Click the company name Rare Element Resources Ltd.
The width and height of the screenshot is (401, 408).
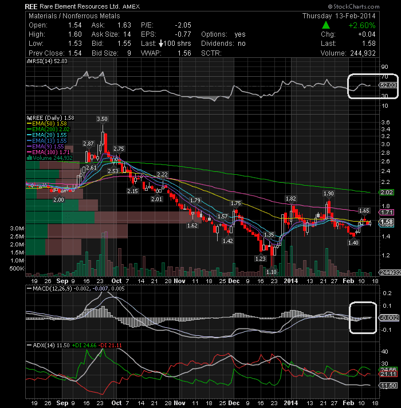[x=80, y=6]
